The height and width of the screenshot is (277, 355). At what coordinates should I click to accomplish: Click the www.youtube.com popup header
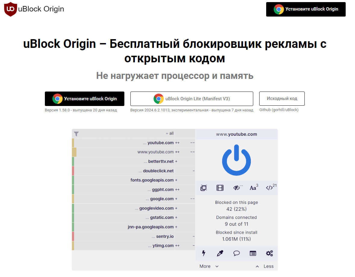(x=236, y=134)
